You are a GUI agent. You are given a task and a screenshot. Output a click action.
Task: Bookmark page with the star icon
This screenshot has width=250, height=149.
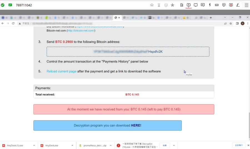pos(231,24)
